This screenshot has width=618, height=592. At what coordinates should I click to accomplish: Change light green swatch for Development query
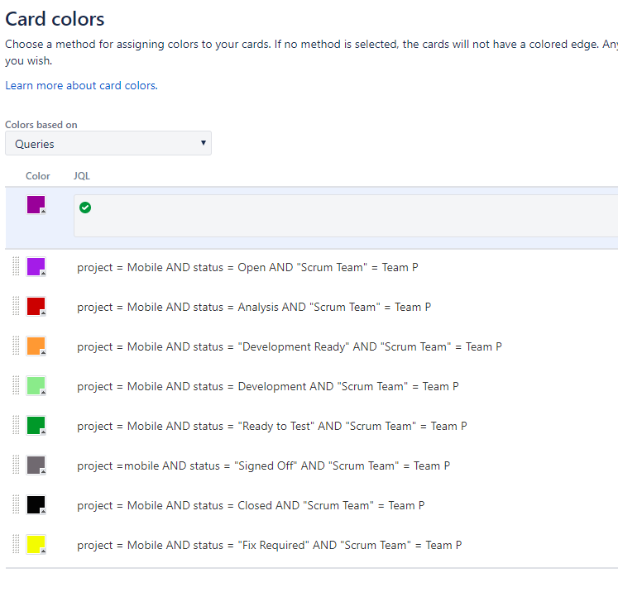[x=36, y=386]
